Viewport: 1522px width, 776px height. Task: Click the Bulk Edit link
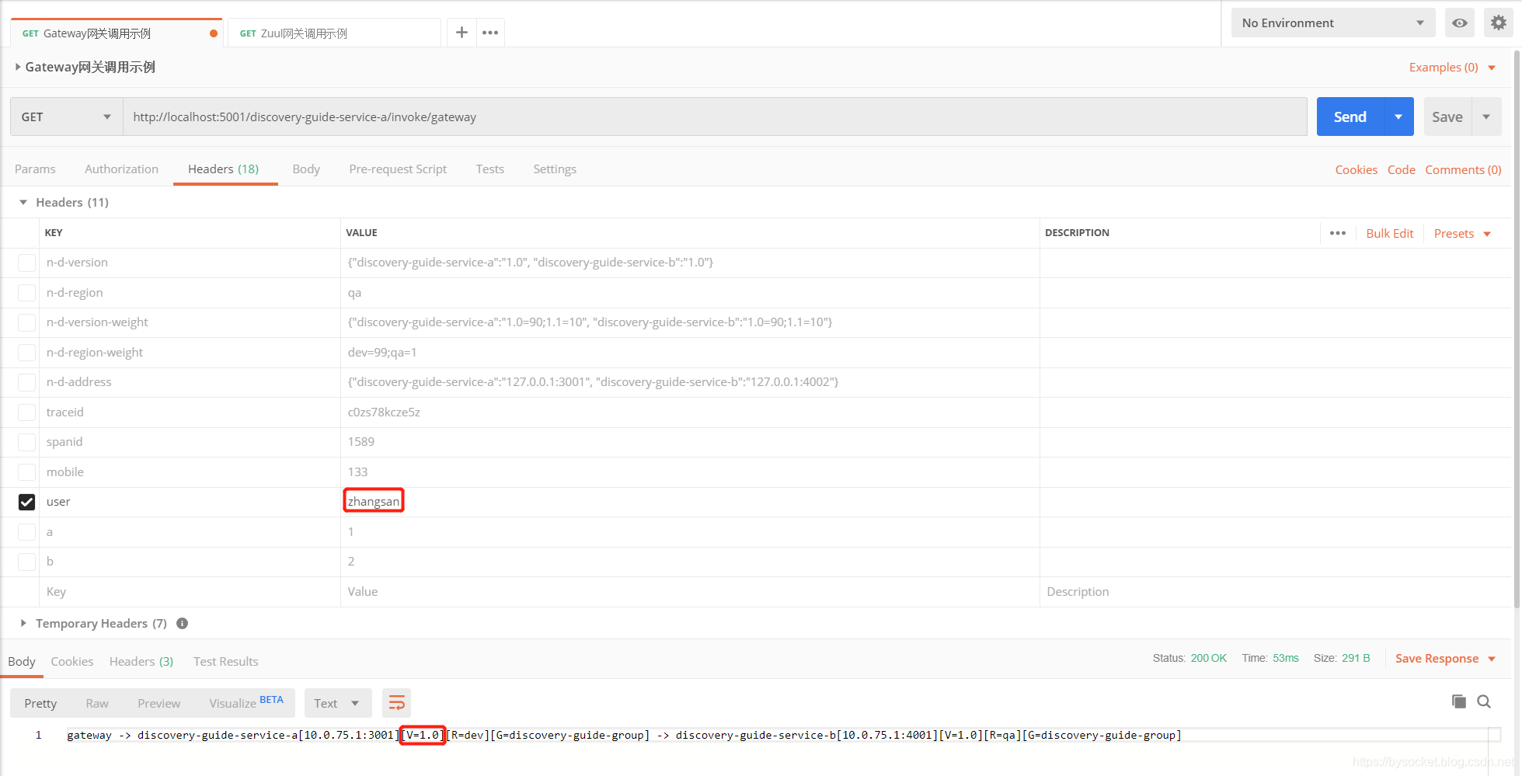1389,233
